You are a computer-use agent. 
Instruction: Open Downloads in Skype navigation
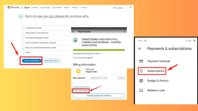pyautogui.click(x=35, y=8)
